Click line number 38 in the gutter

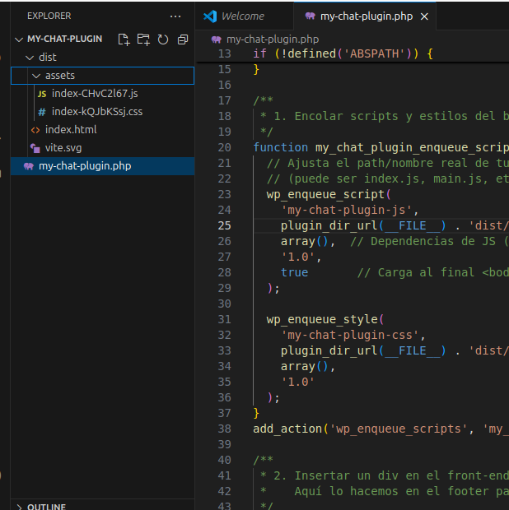pyautogui.click(x=224, y=429)
